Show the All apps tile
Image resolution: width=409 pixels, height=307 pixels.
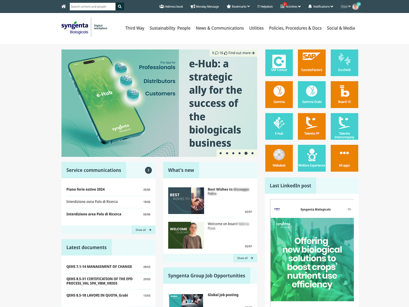[x=344, y=158]
